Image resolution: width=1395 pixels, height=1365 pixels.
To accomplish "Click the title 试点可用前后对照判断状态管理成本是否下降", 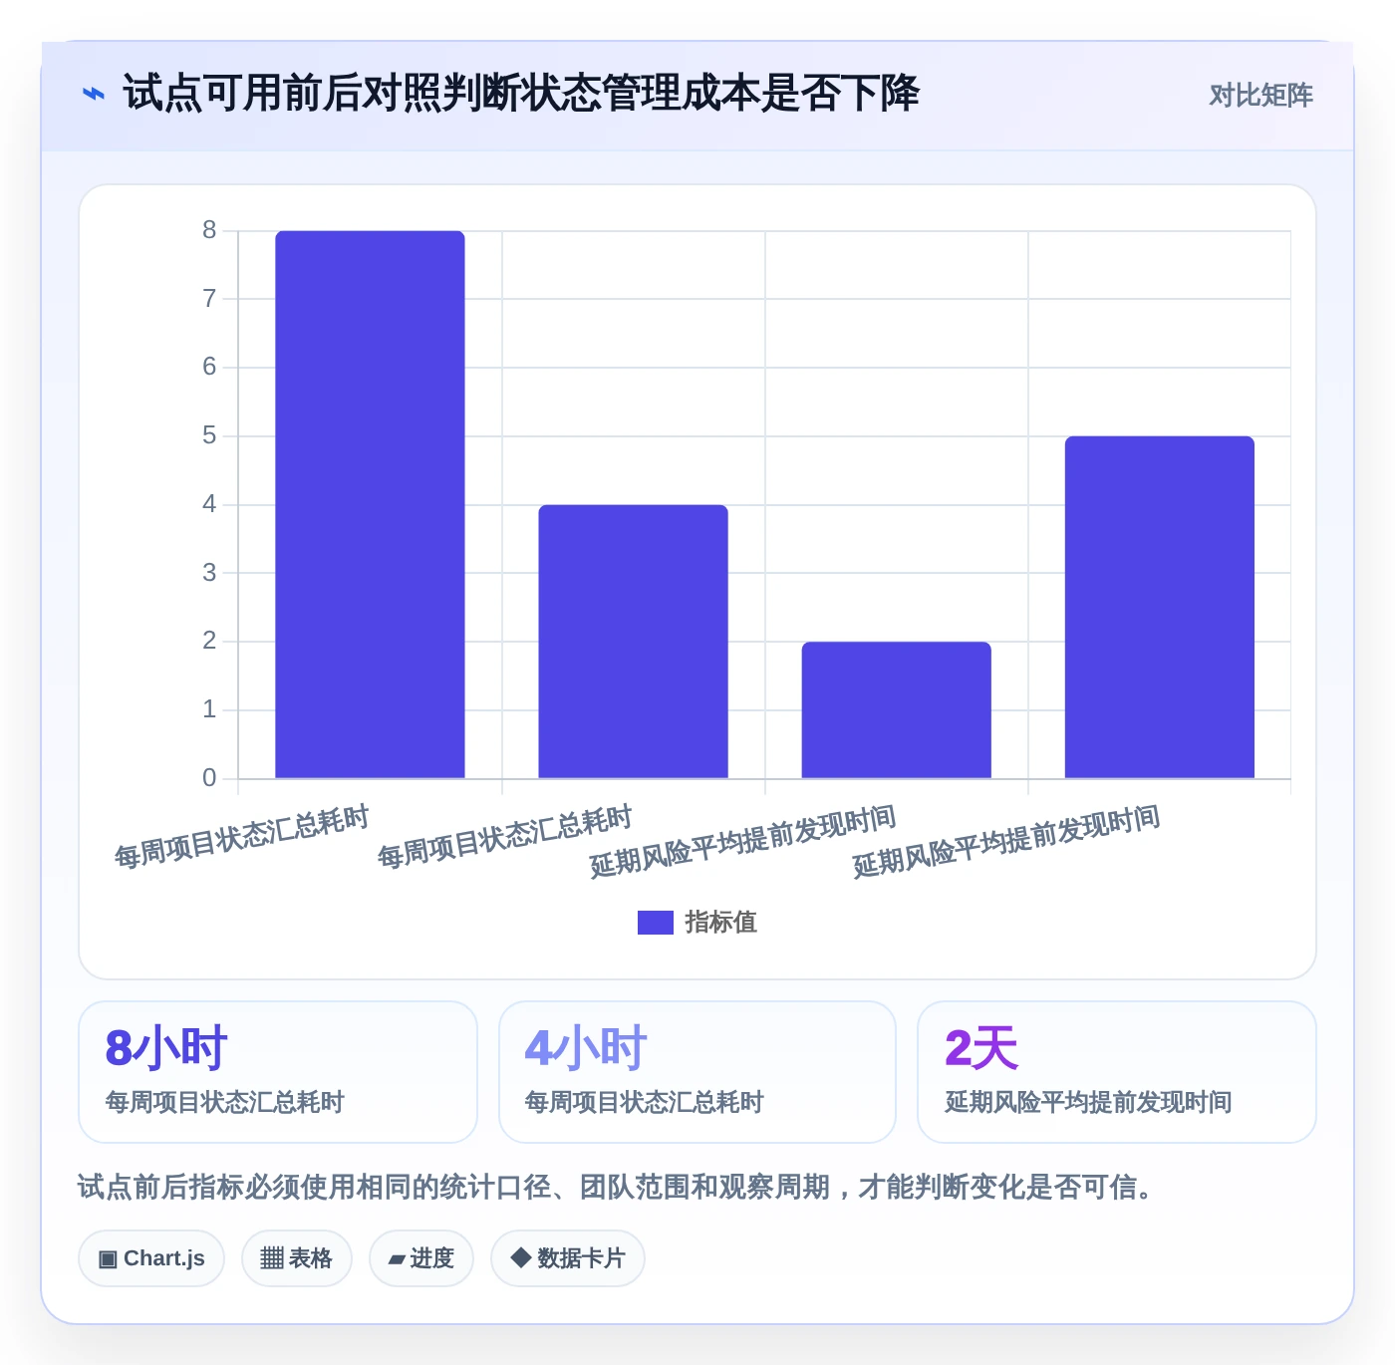I will point(521,94).
